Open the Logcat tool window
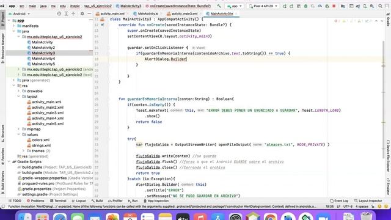Image resolution: width=391 pixels, height=220 pixels. click(79, 201)
